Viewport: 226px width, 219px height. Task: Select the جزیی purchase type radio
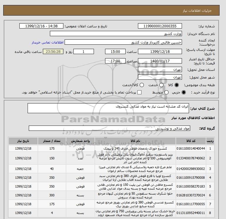click(184, 92)
